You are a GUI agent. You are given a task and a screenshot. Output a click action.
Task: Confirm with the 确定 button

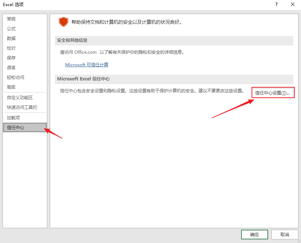tap(254, 234)
